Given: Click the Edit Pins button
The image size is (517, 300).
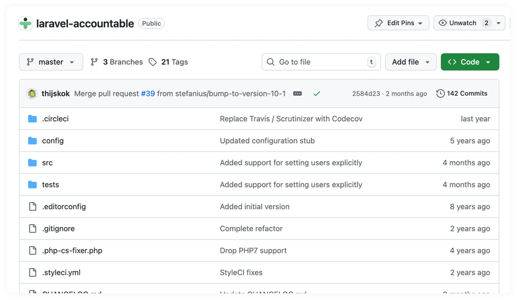Looking at the screenshot, I should click(x=398, y=23).
